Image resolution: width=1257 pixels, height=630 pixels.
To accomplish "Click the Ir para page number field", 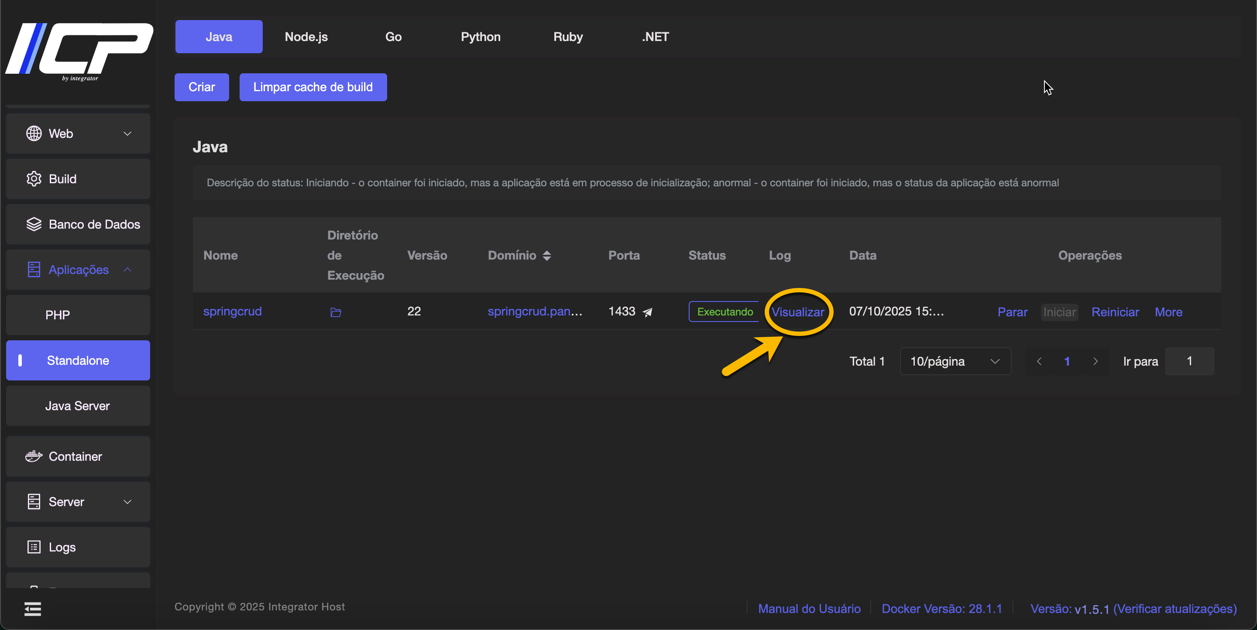I will point(1188,361).
